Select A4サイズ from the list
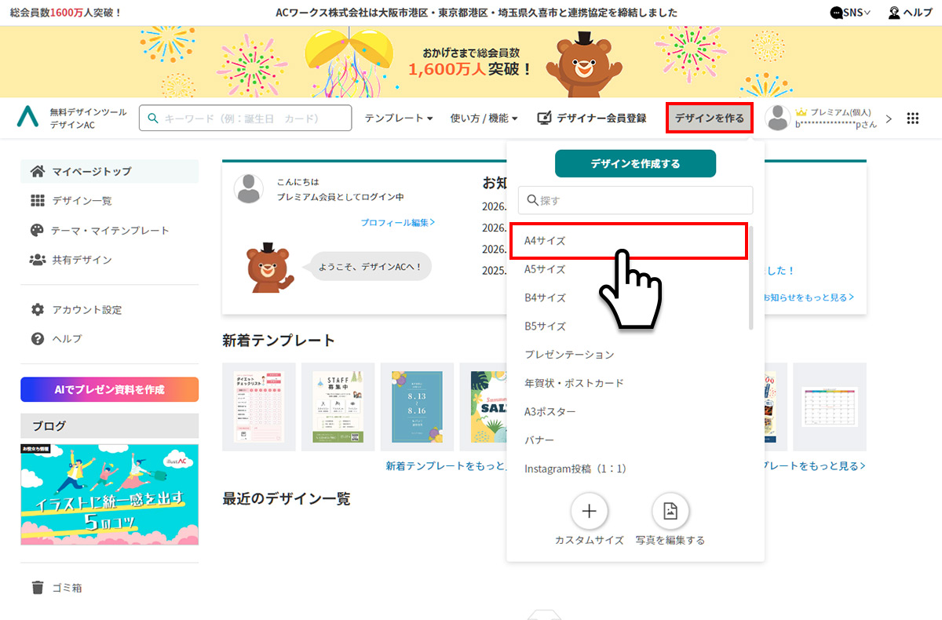The height and width of the screenshot is (620, 942). [x=629, y=241]
